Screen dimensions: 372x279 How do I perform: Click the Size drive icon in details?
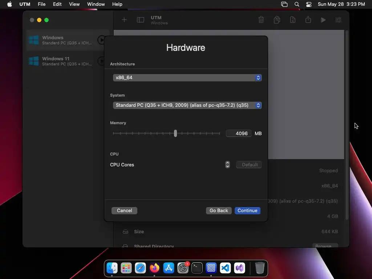coord(125,231)
